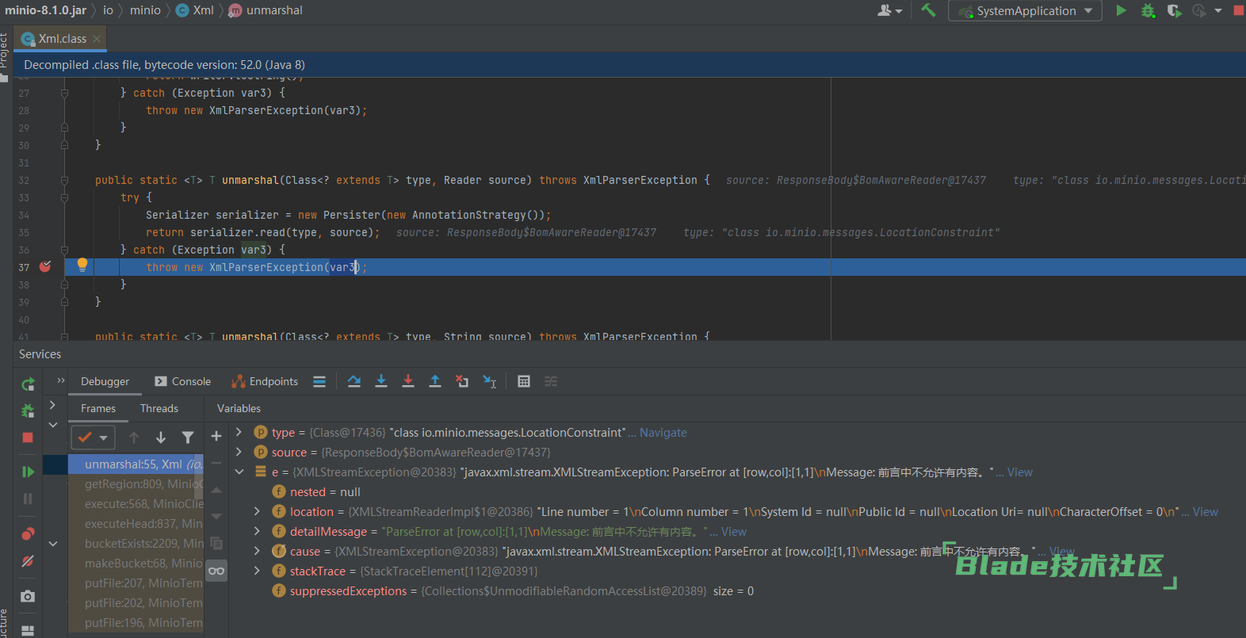Expand the location field node
The image size is (1246, 638).
[x=257, y=511]
